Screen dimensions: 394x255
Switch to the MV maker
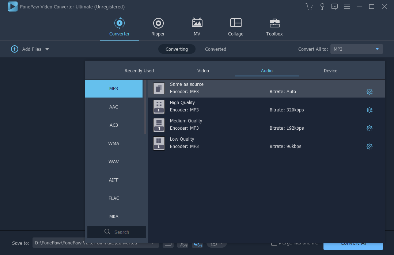click(x=197, y=27)
